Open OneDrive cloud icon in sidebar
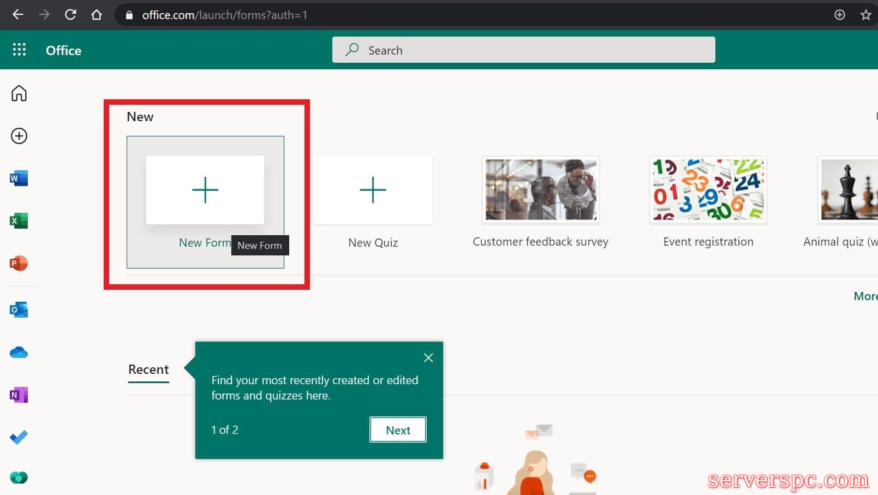This screenshot has width=878, height=495. [x=19, y=353]
